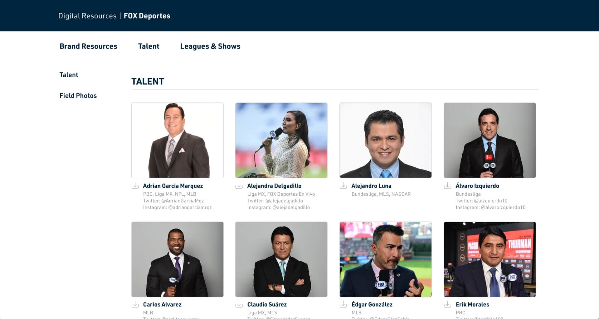Open Alejandro Luna headshot thumbnail
Image resolution: width=599 pixels, height=319 pixels.
point(386,140)
